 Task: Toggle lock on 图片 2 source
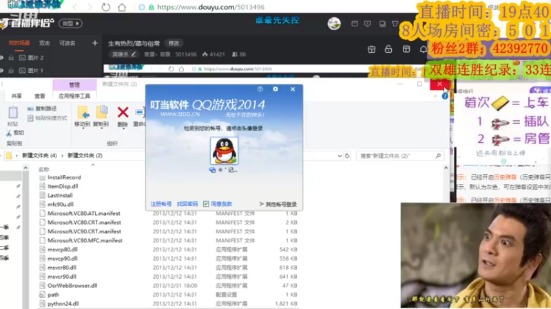pos(11,58)
